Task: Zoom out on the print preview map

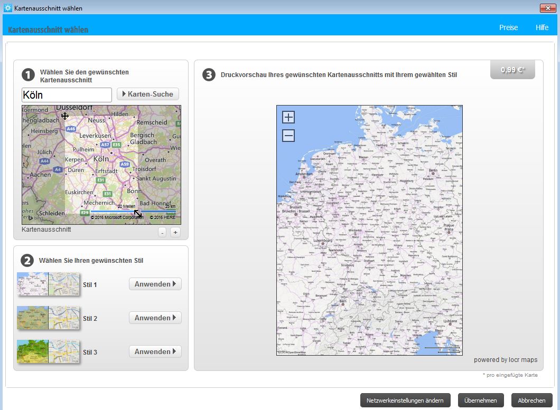Action: click(x=288, y=136)
